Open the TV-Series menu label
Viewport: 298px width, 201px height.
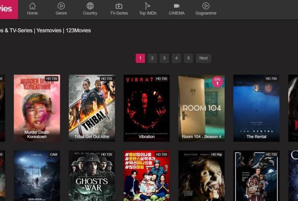tap(119, 13)
